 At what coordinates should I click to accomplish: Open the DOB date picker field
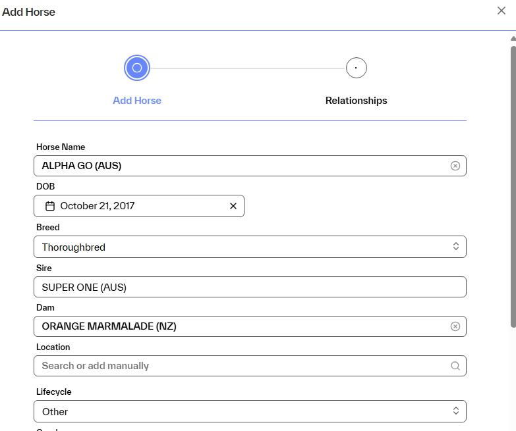[138, 206]
